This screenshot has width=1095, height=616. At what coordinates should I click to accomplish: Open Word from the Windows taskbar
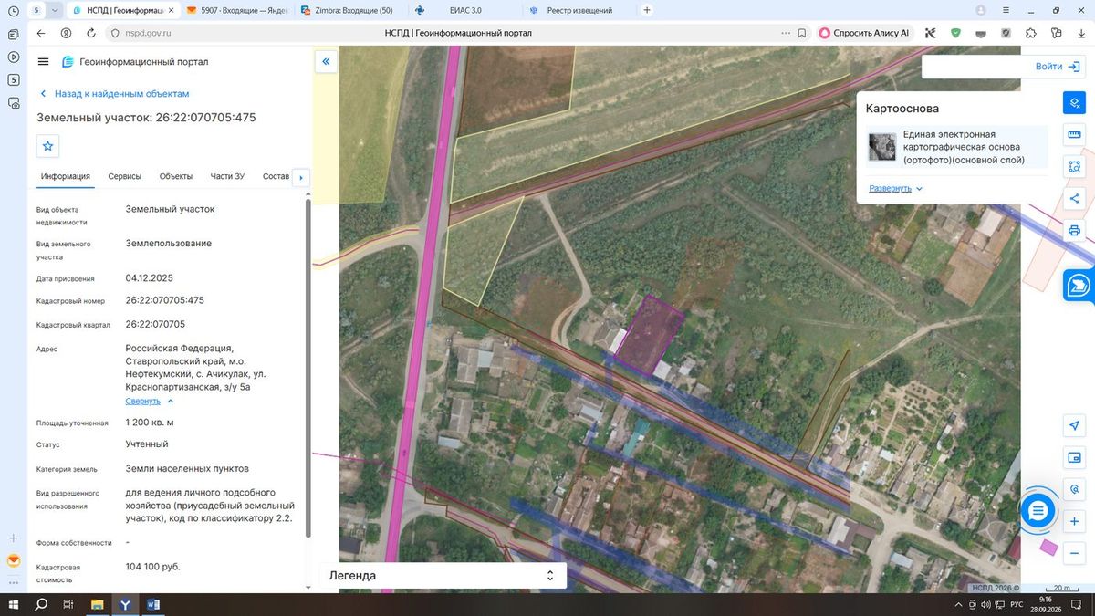click(152, 604)
